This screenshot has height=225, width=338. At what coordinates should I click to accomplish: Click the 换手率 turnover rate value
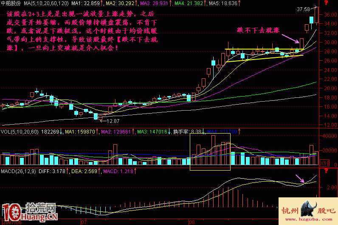[187, 132]
